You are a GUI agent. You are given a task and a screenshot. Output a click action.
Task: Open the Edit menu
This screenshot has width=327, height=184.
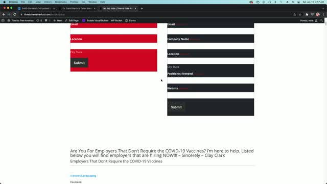pos(30,2)
